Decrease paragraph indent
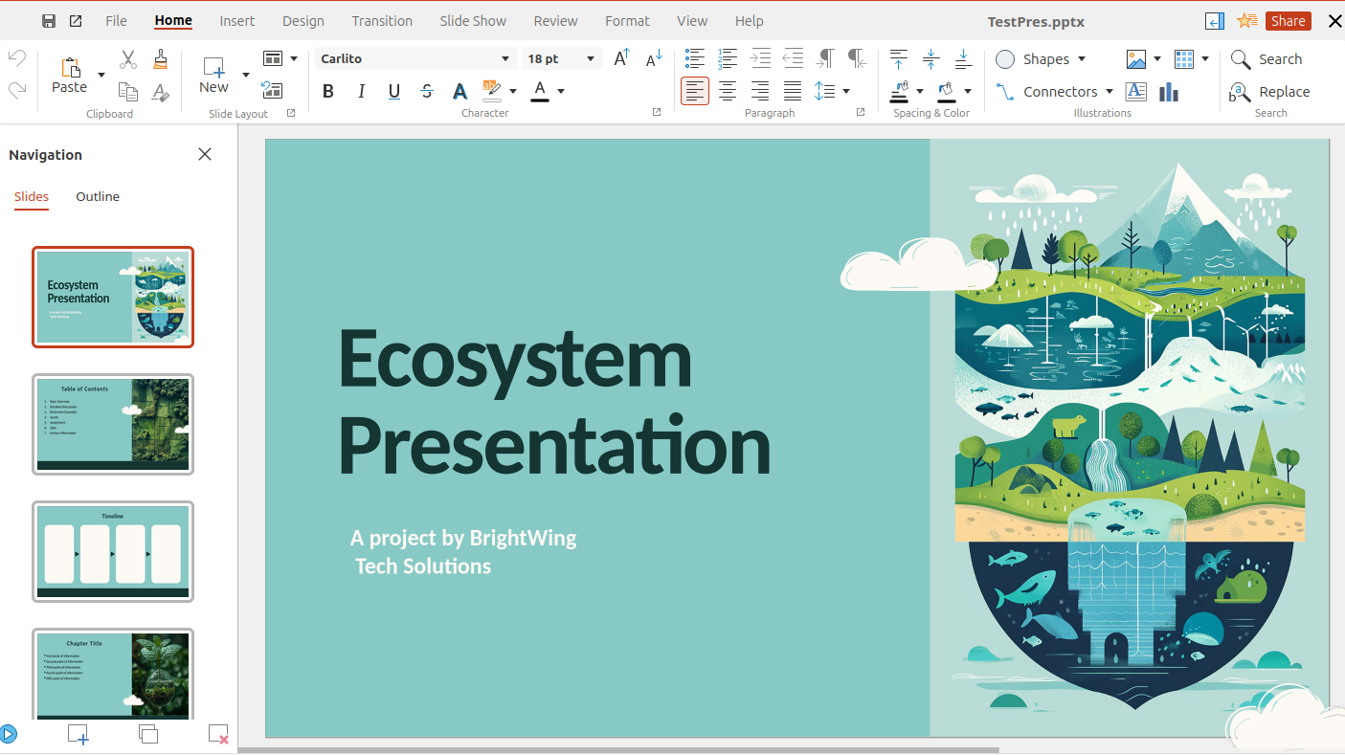Image resolution: width=1345 pixels, height=755 pixels. [793, 58]
